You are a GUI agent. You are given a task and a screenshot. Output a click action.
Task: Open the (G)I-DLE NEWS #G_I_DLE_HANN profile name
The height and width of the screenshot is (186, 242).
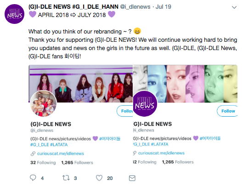pyautogui.click(x=73, y=7)
